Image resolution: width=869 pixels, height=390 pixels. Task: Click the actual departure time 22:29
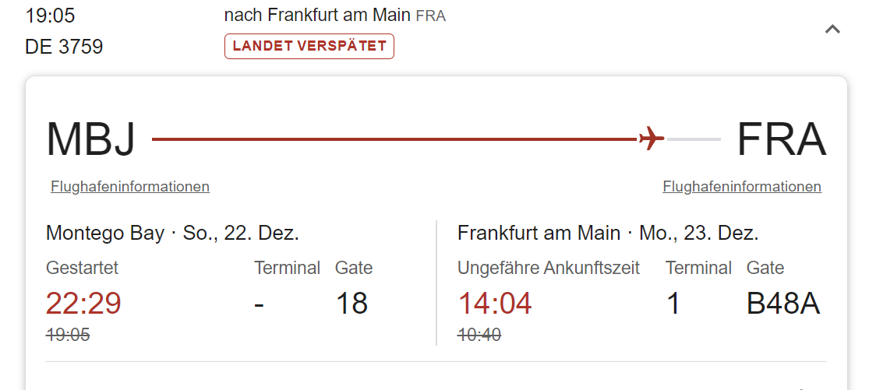click(83, 303)
